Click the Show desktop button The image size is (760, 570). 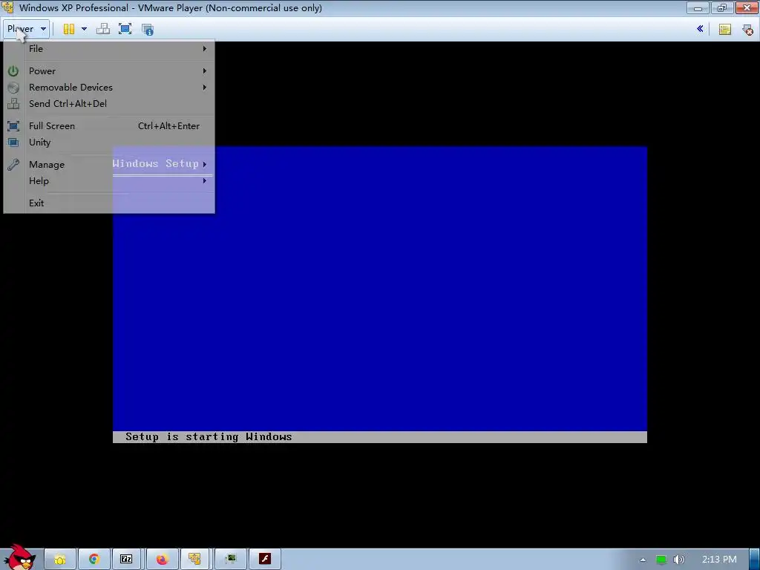click(755, 560)
